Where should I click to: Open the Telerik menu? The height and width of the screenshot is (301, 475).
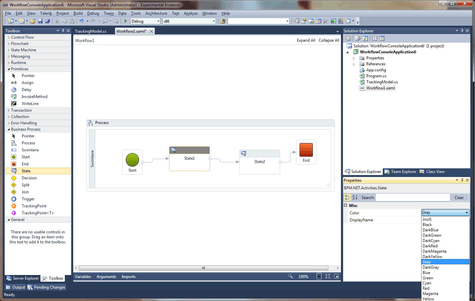46,13
